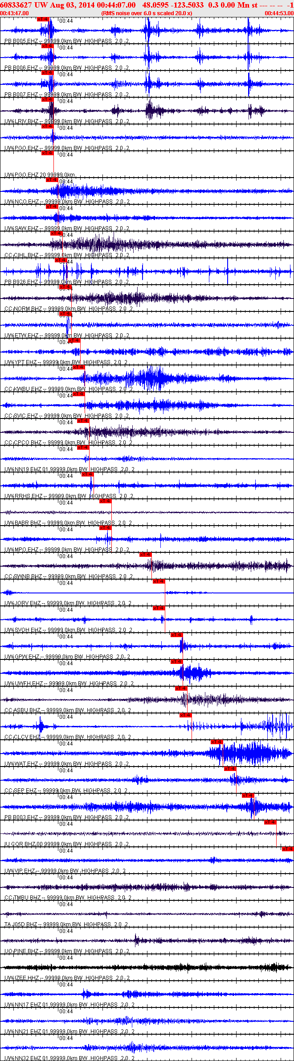Click the red pick marker above UW GPW trace

pyautogui.click(x=177, y=635)
